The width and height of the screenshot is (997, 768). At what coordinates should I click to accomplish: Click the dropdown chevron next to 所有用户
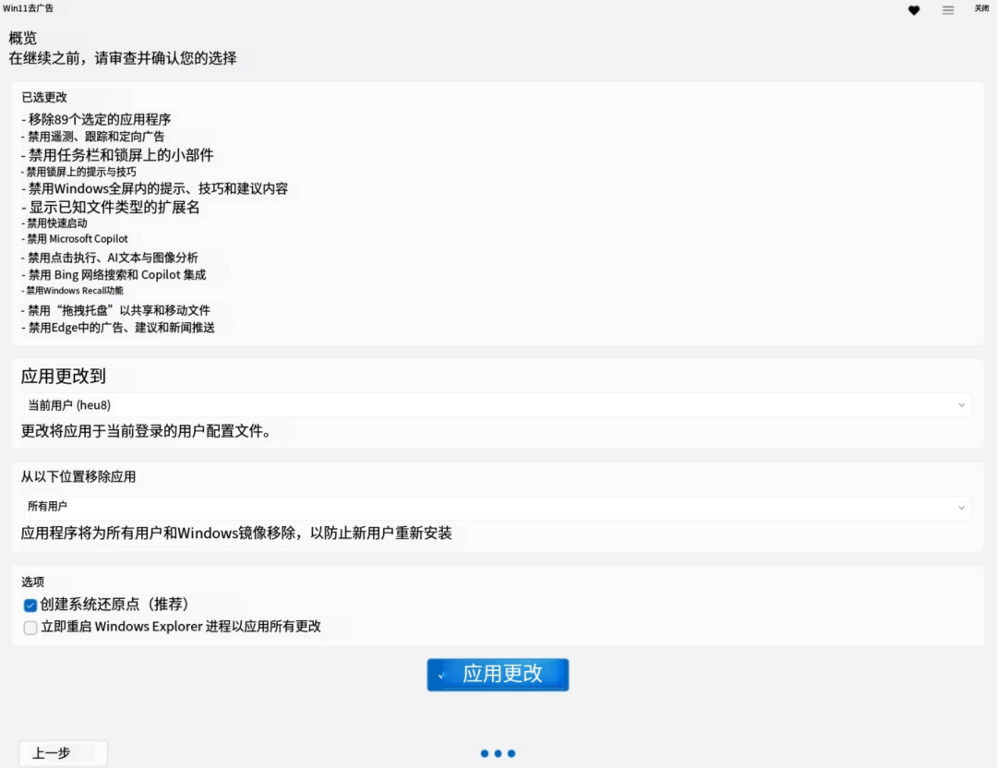pyautogui.click(x=962, y=507)
